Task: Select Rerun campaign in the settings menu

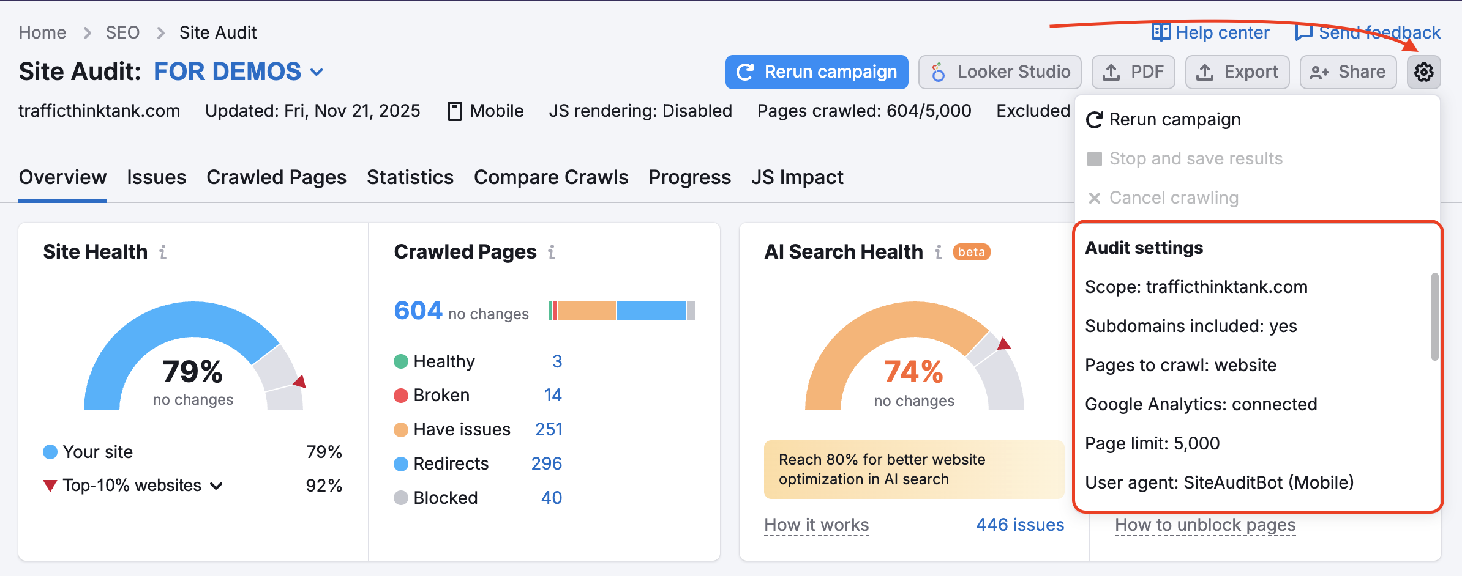Action: [1174, 120]
